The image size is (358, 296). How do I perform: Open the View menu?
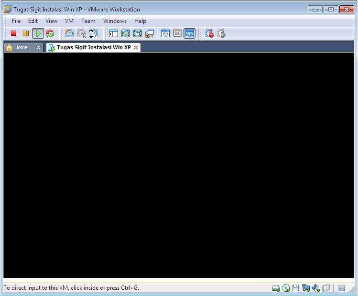51,21
